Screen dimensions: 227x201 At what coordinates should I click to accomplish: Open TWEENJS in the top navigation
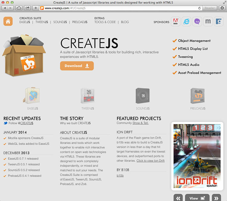click(42, 22)
